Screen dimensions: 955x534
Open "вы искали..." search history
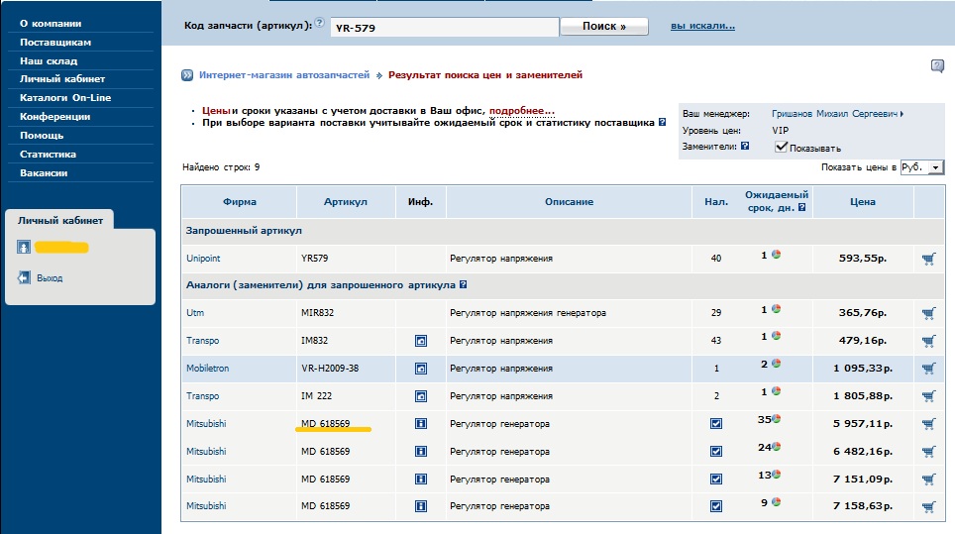click(702, 26)
